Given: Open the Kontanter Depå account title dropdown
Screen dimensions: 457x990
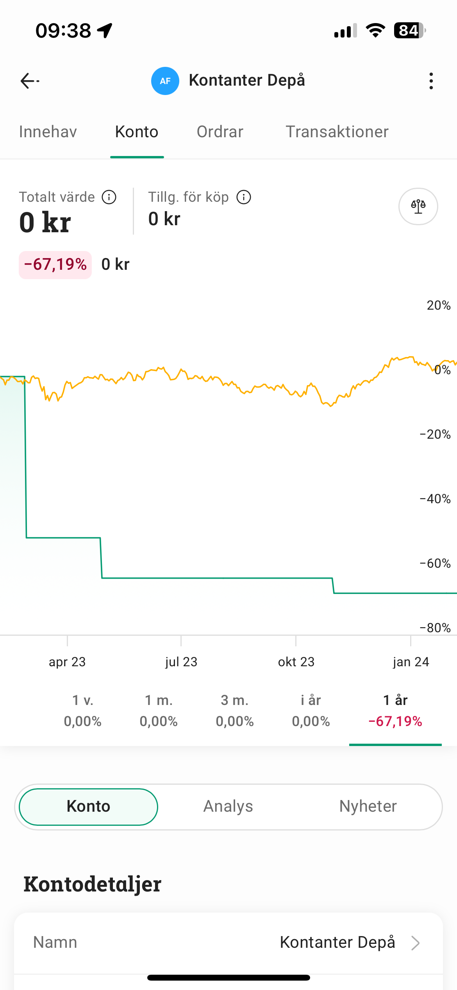Looking at the screenshot, I should pos(247,81).
